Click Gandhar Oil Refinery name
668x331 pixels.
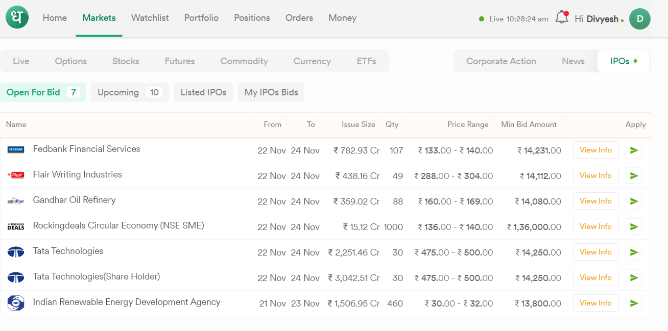coord(74,200)
